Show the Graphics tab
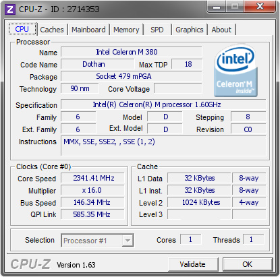 point(190,30)
